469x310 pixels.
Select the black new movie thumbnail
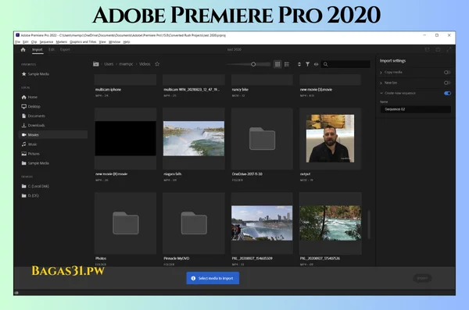click(x=126, y=138)
